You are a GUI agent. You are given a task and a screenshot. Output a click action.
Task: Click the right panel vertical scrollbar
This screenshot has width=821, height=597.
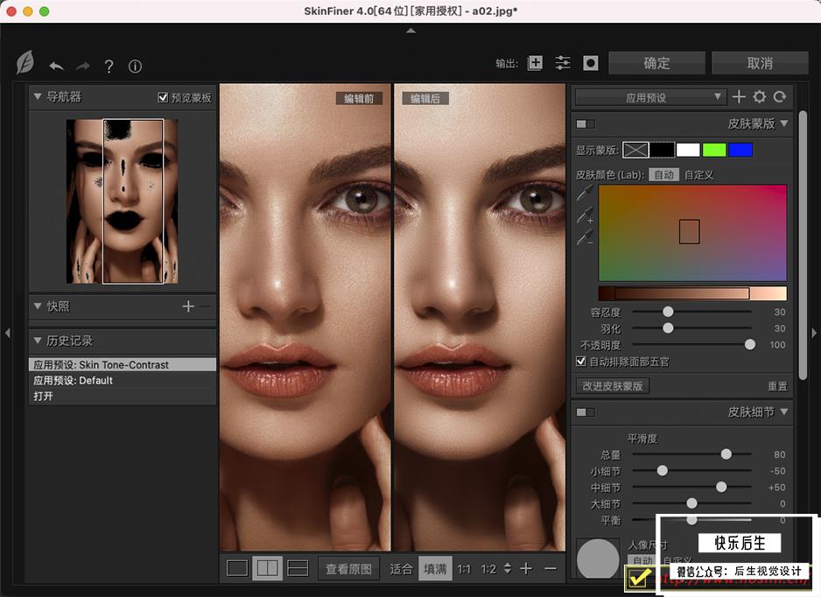pos(803,245)
